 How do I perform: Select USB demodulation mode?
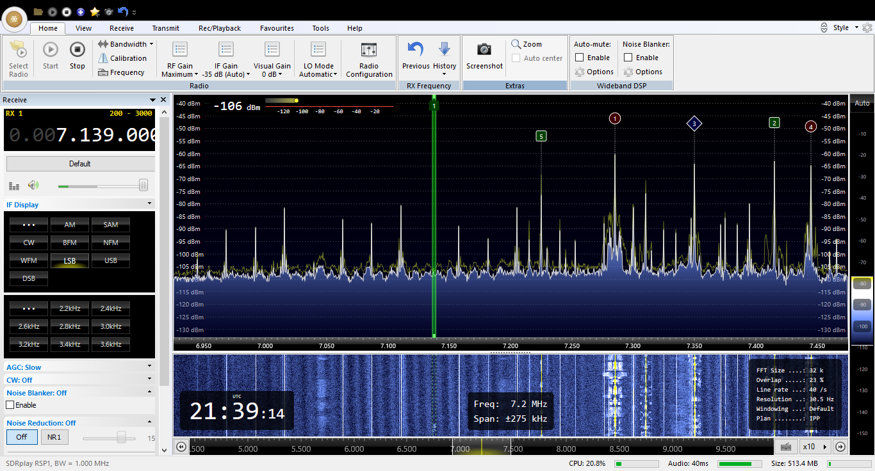[111, 260]
